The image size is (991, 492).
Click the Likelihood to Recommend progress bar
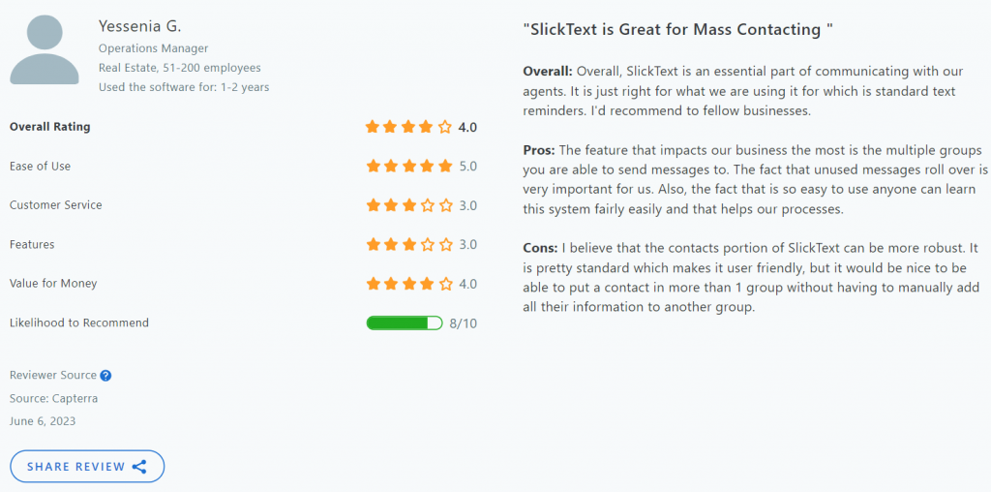(x=405, y=323)
